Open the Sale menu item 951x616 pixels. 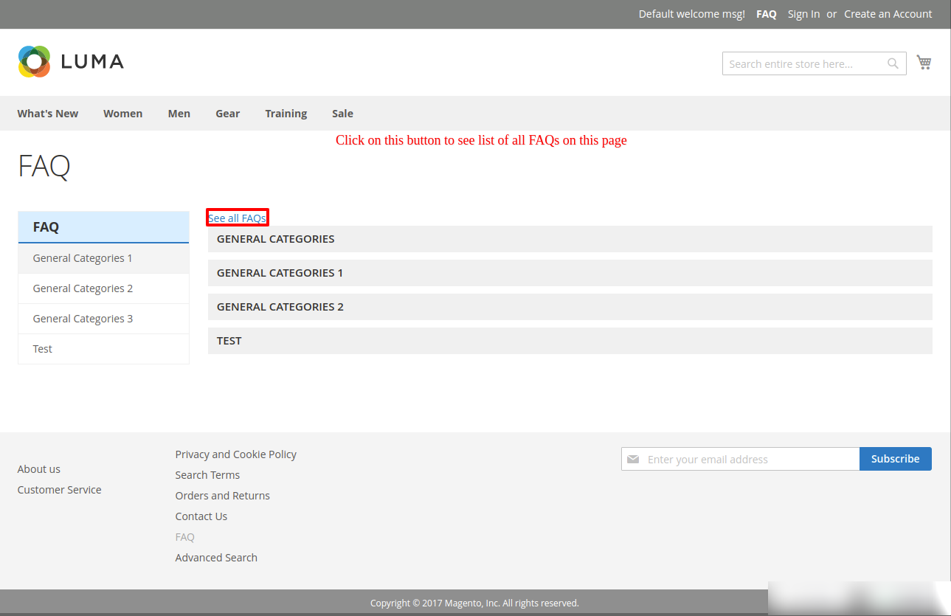(342, 114)
